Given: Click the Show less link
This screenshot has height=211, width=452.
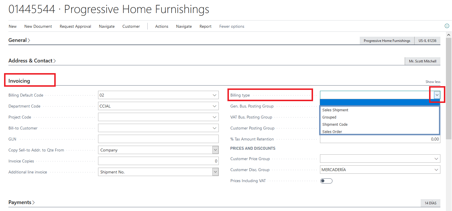Looking at the screenshot, I should [x=433, y=82].
